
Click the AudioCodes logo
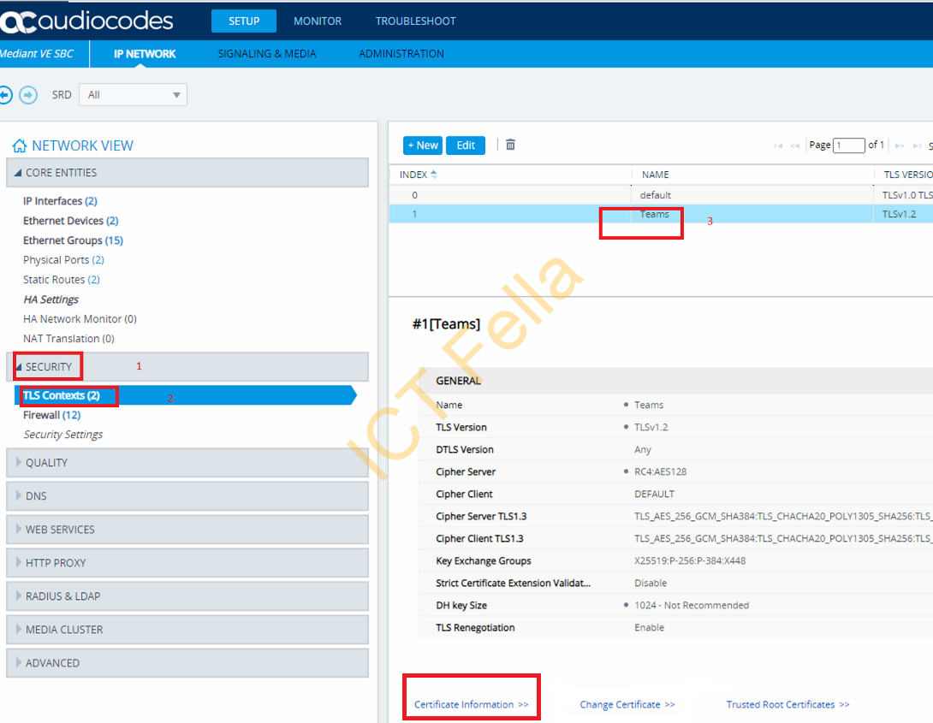coord(86,21)
